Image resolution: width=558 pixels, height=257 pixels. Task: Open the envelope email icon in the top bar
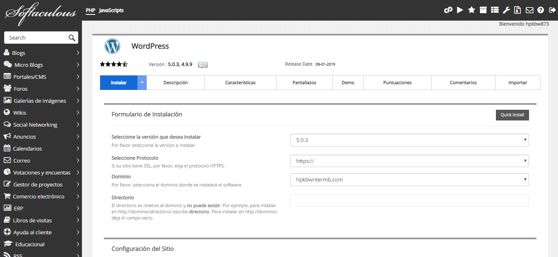pos(529,10)
